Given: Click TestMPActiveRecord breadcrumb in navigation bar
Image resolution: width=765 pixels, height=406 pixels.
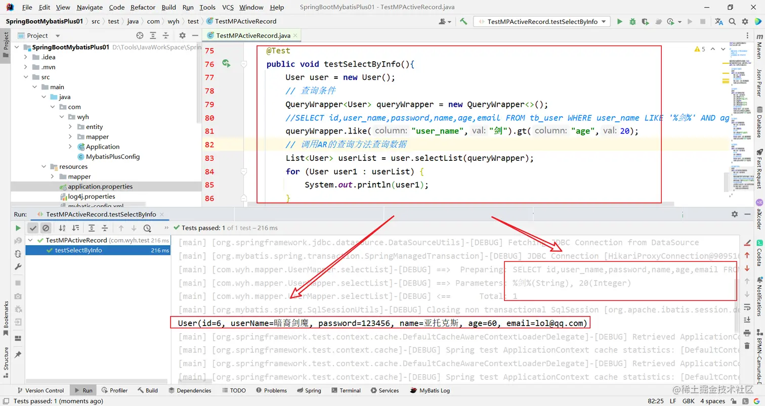Looking at the screenshot, I should pos(241,21).
